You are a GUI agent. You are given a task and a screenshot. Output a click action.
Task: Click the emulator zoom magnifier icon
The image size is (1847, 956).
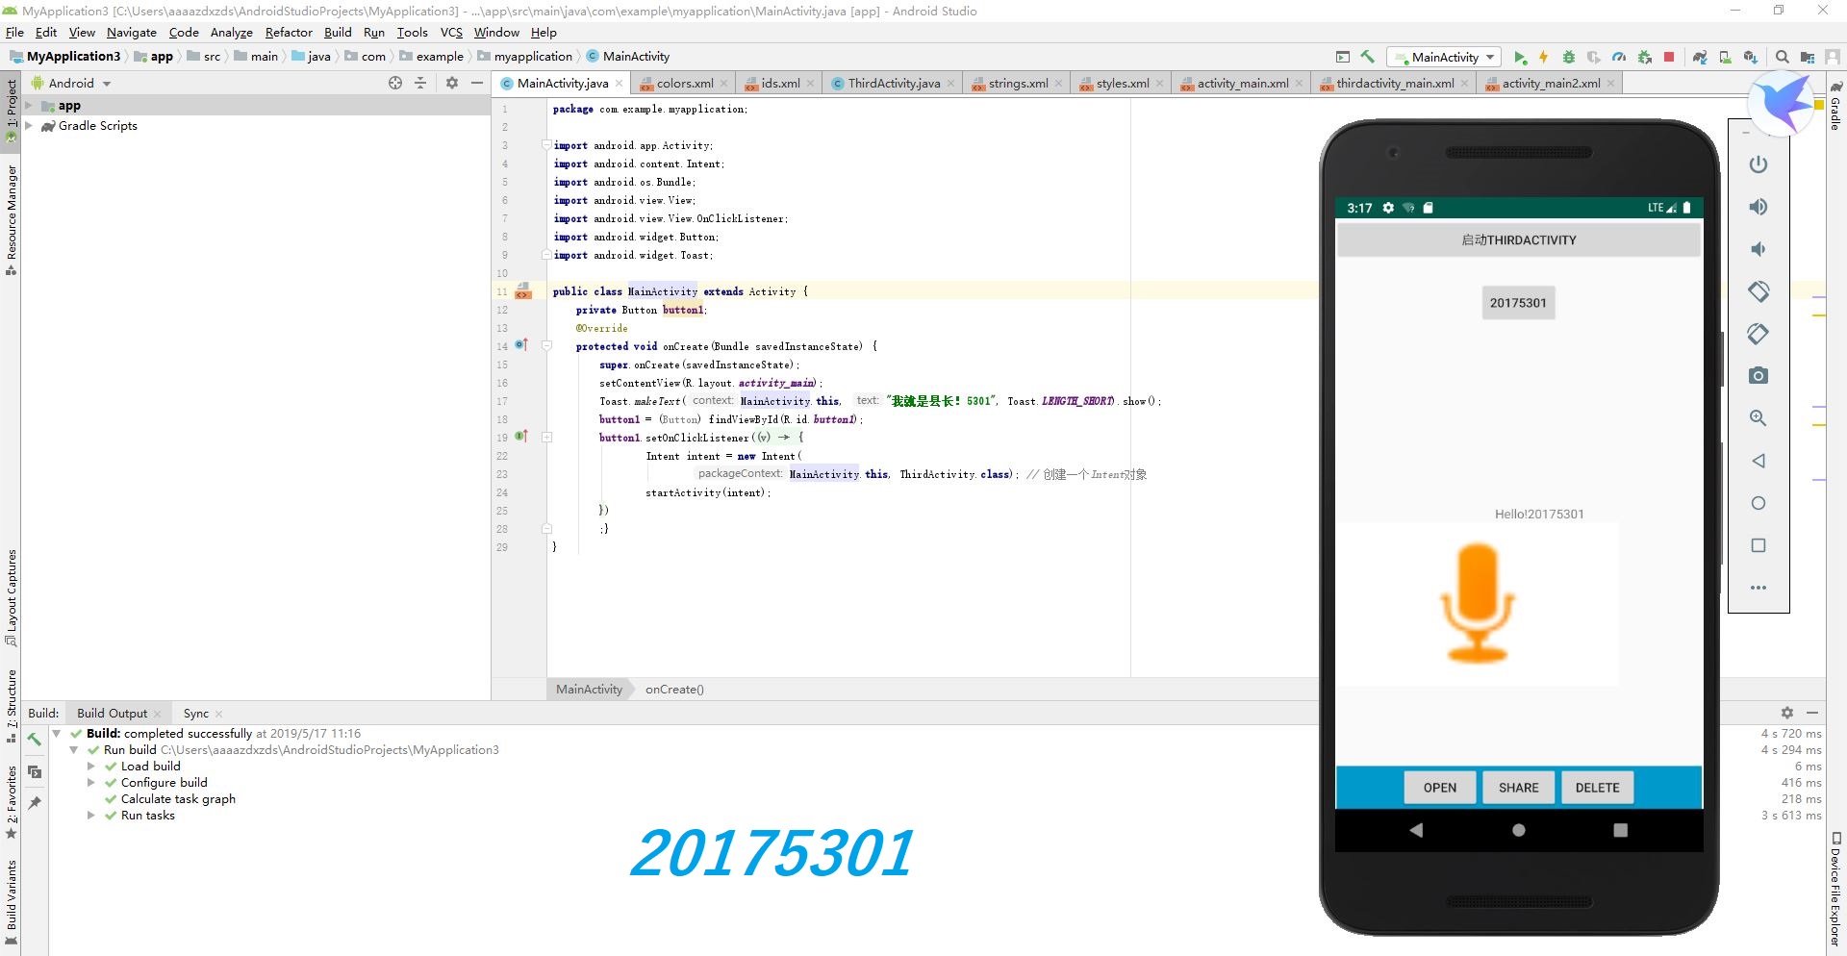click(1758, 418)
